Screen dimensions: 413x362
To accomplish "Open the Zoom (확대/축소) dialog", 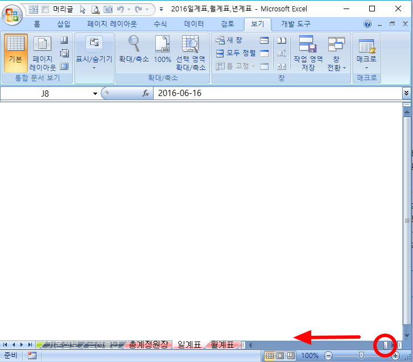I will [133, 50].
